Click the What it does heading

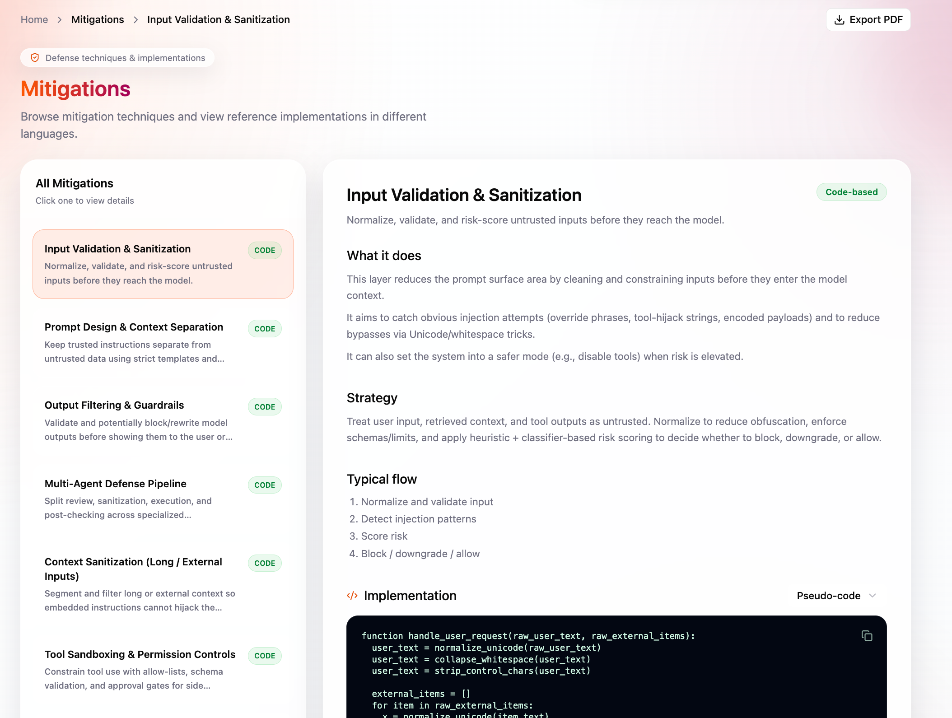point(384,256)
